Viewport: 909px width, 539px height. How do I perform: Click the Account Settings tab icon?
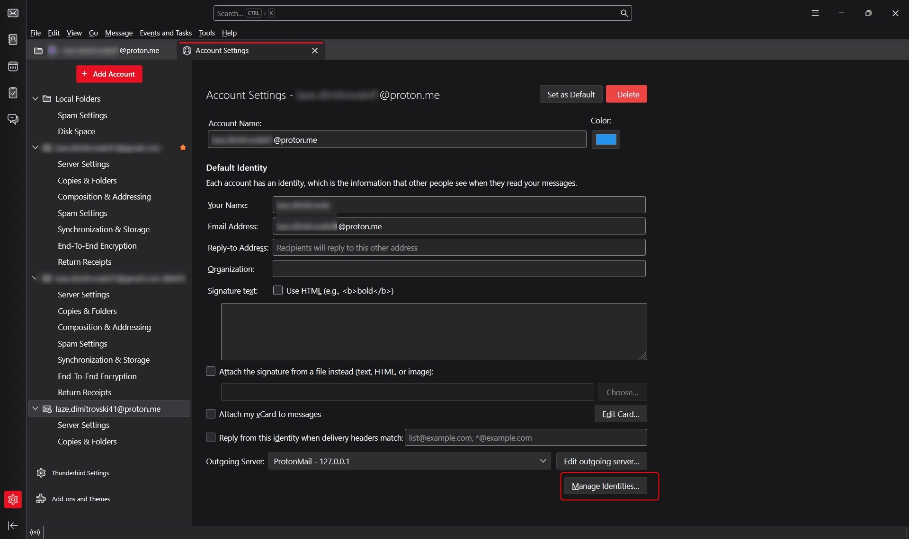coord(187,51)
